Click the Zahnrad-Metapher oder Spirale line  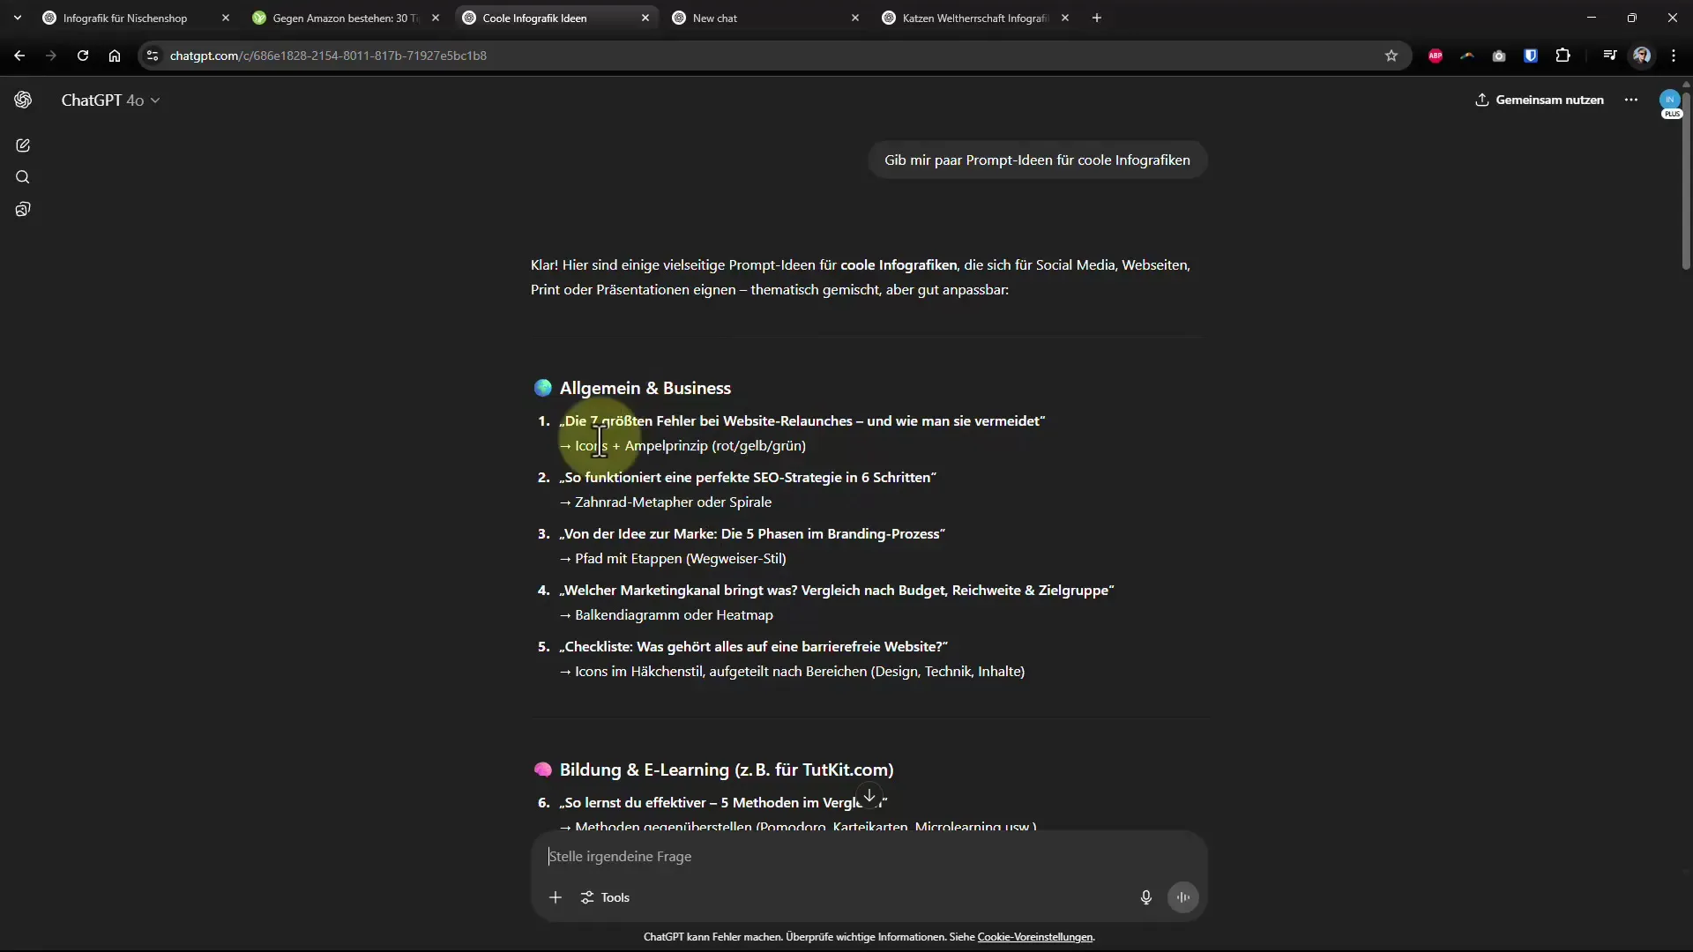pos(666,502)
